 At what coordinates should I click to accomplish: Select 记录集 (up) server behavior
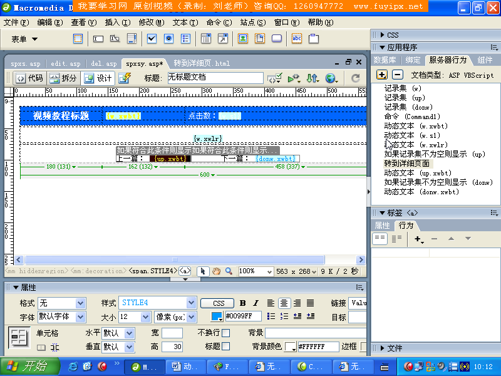click(405, 98)
